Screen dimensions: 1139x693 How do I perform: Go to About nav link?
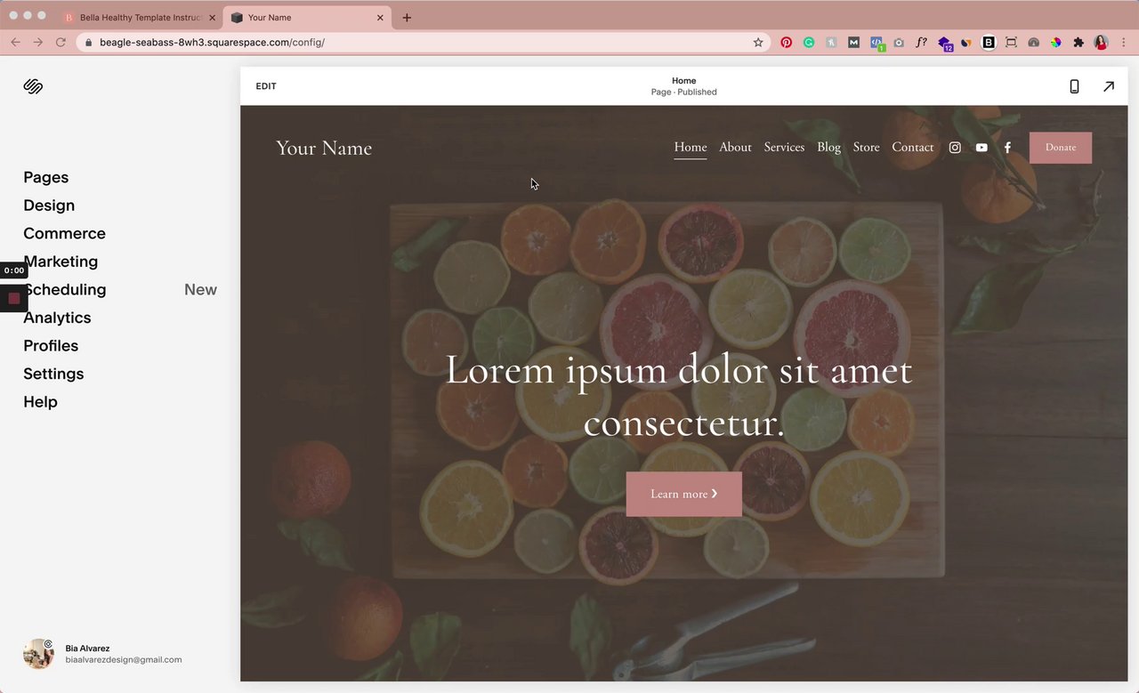coord(735,148)
